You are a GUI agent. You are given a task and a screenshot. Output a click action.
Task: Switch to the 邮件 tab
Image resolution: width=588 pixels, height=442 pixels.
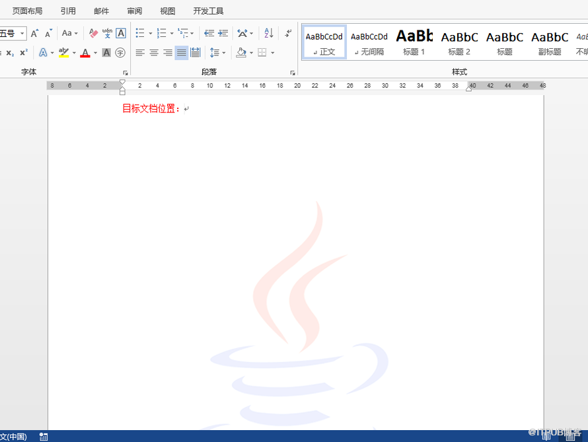pyautogui.click(x=101, y=11)
